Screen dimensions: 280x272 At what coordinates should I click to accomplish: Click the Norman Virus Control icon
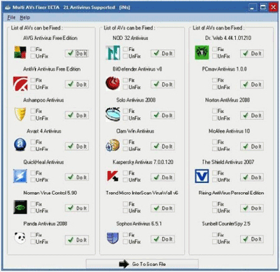point(20,207)
